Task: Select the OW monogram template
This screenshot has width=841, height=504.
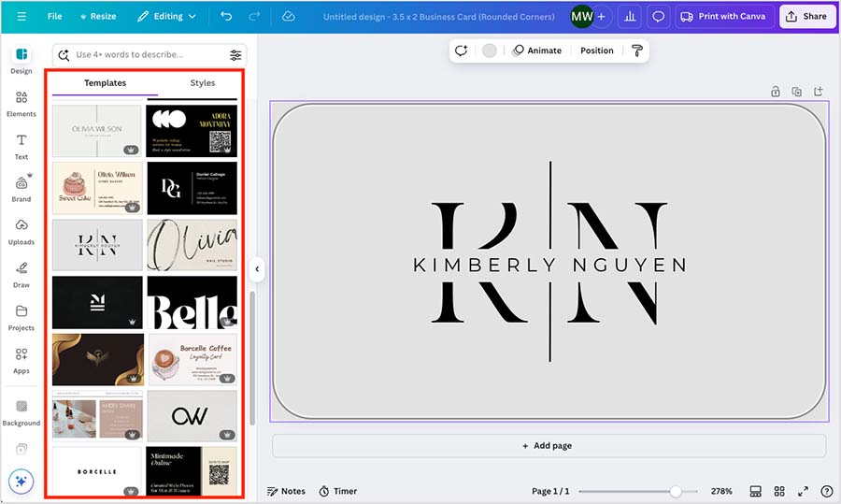Action: pos(192,416)
